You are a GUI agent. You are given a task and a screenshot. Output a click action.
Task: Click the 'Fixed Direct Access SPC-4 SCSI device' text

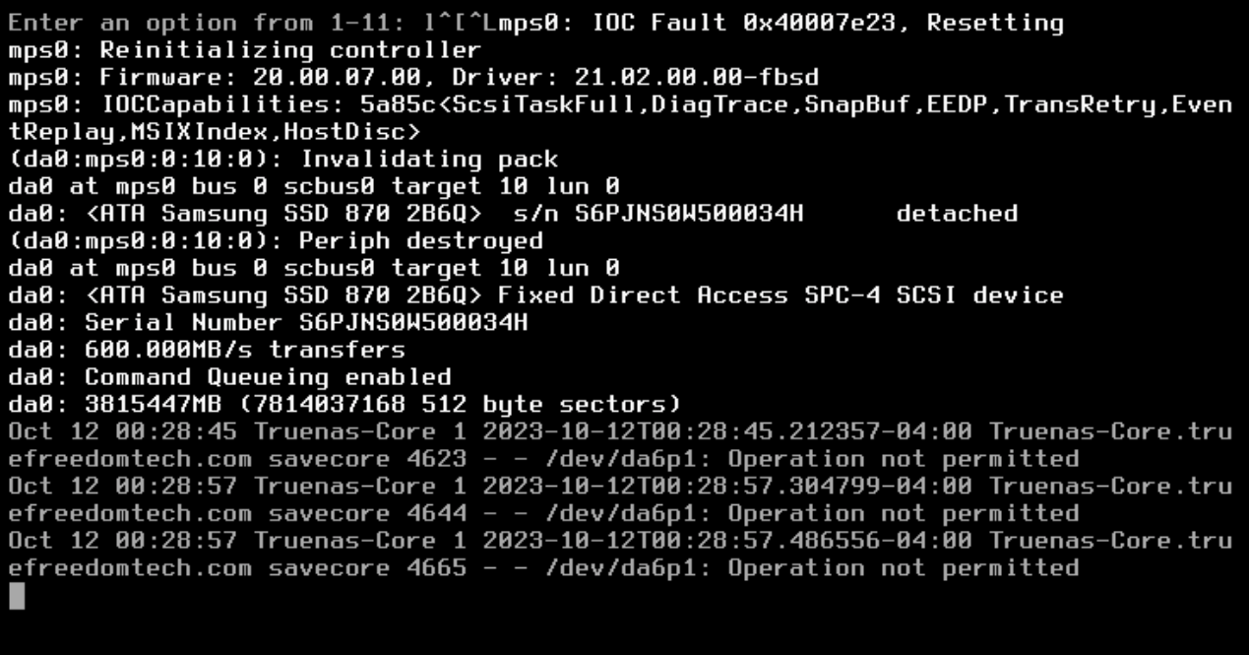click(x=781, y=295)
